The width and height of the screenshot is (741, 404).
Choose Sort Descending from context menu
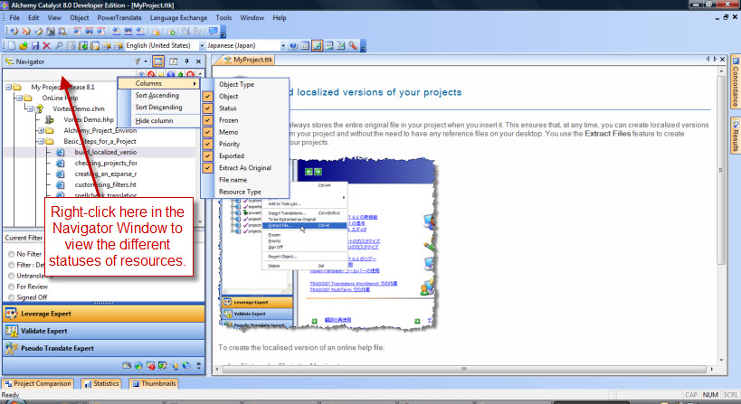(x=158, y=108)
